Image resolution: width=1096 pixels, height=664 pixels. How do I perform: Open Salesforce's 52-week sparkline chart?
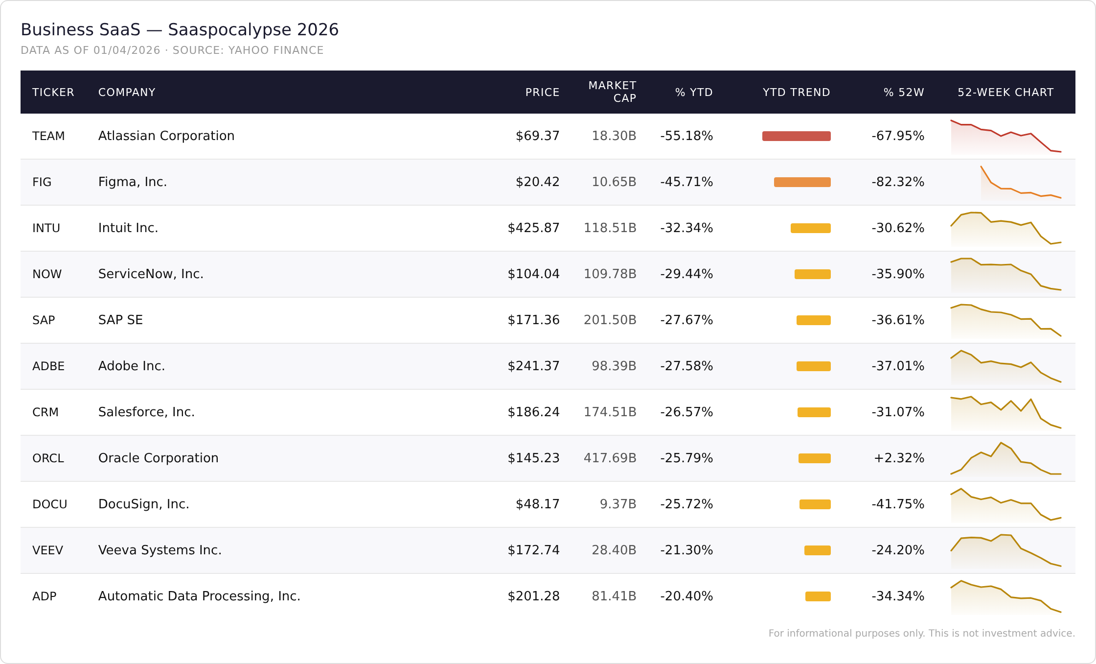(x=1006, y=413)
